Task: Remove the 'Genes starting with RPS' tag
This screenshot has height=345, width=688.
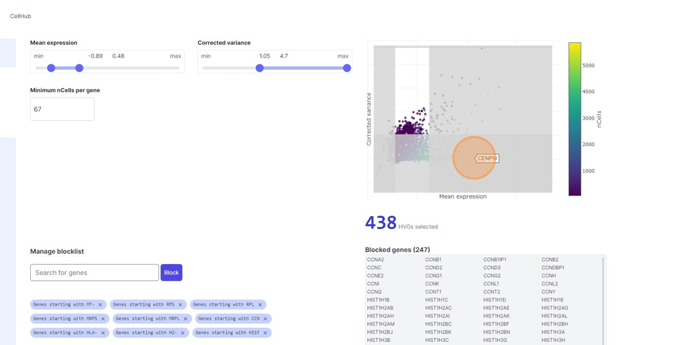Action: coord(180,304)
